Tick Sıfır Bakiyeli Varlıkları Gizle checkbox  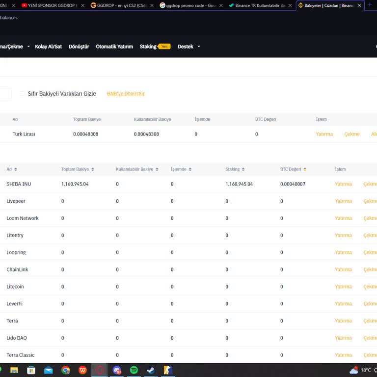coord(22,94)
